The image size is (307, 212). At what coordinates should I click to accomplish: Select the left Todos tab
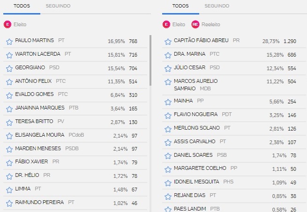(22, 6)
